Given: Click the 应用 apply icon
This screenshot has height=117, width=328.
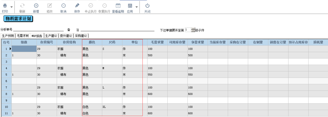Looking at the screenshot, I should pyautogui.click(x=130, y=6).
